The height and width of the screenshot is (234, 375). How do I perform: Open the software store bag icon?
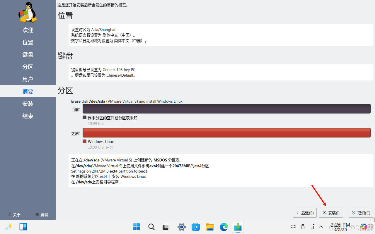[x=195, y=227]
